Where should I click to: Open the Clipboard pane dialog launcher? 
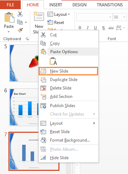pyautogui.click(x=27, y=39)
